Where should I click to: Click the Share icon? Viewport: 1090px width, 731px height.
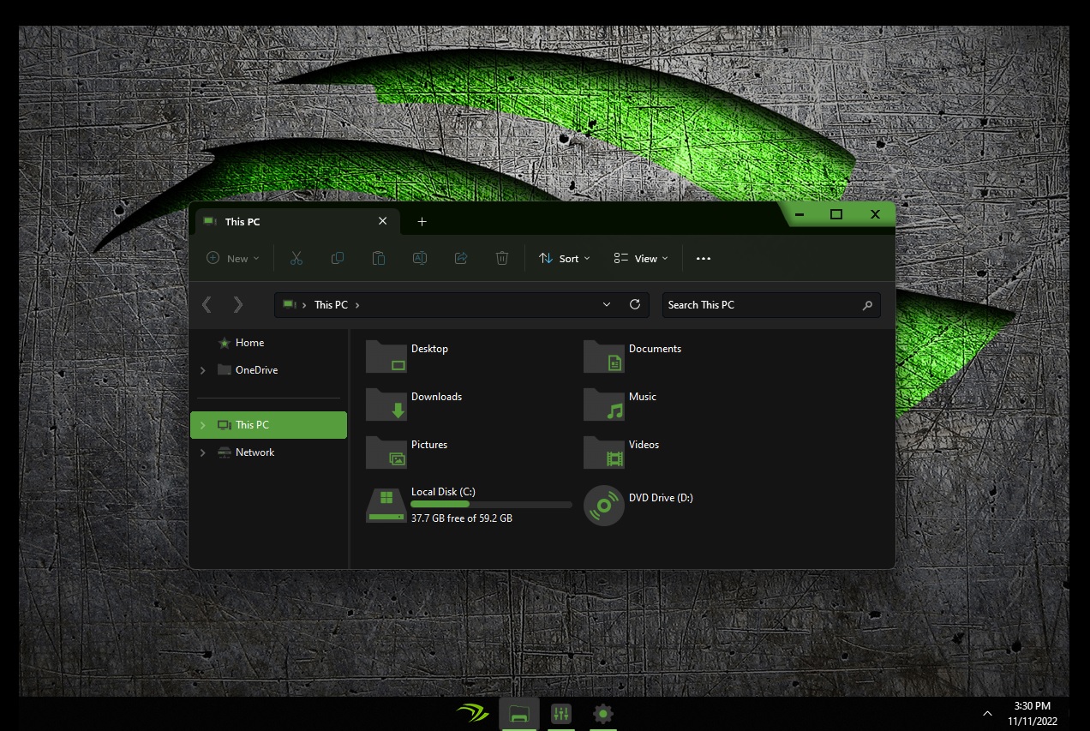pyautogui.click(x=461, y=258)
